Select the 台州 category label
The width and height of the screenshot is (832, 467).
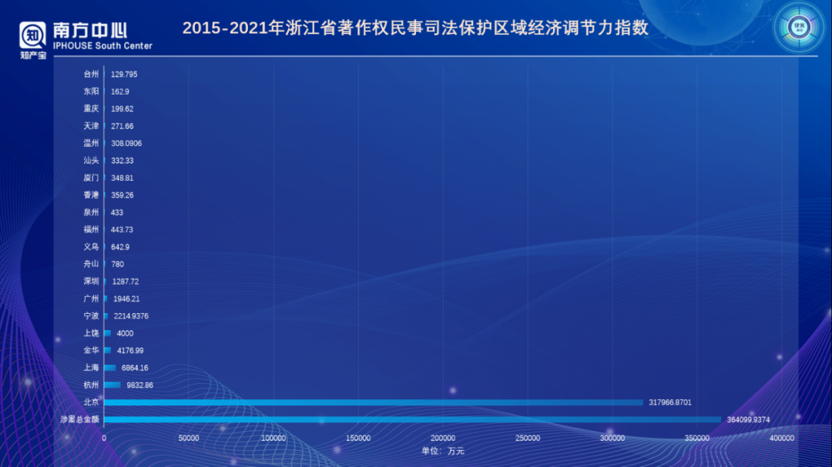(x=91, y=74)
